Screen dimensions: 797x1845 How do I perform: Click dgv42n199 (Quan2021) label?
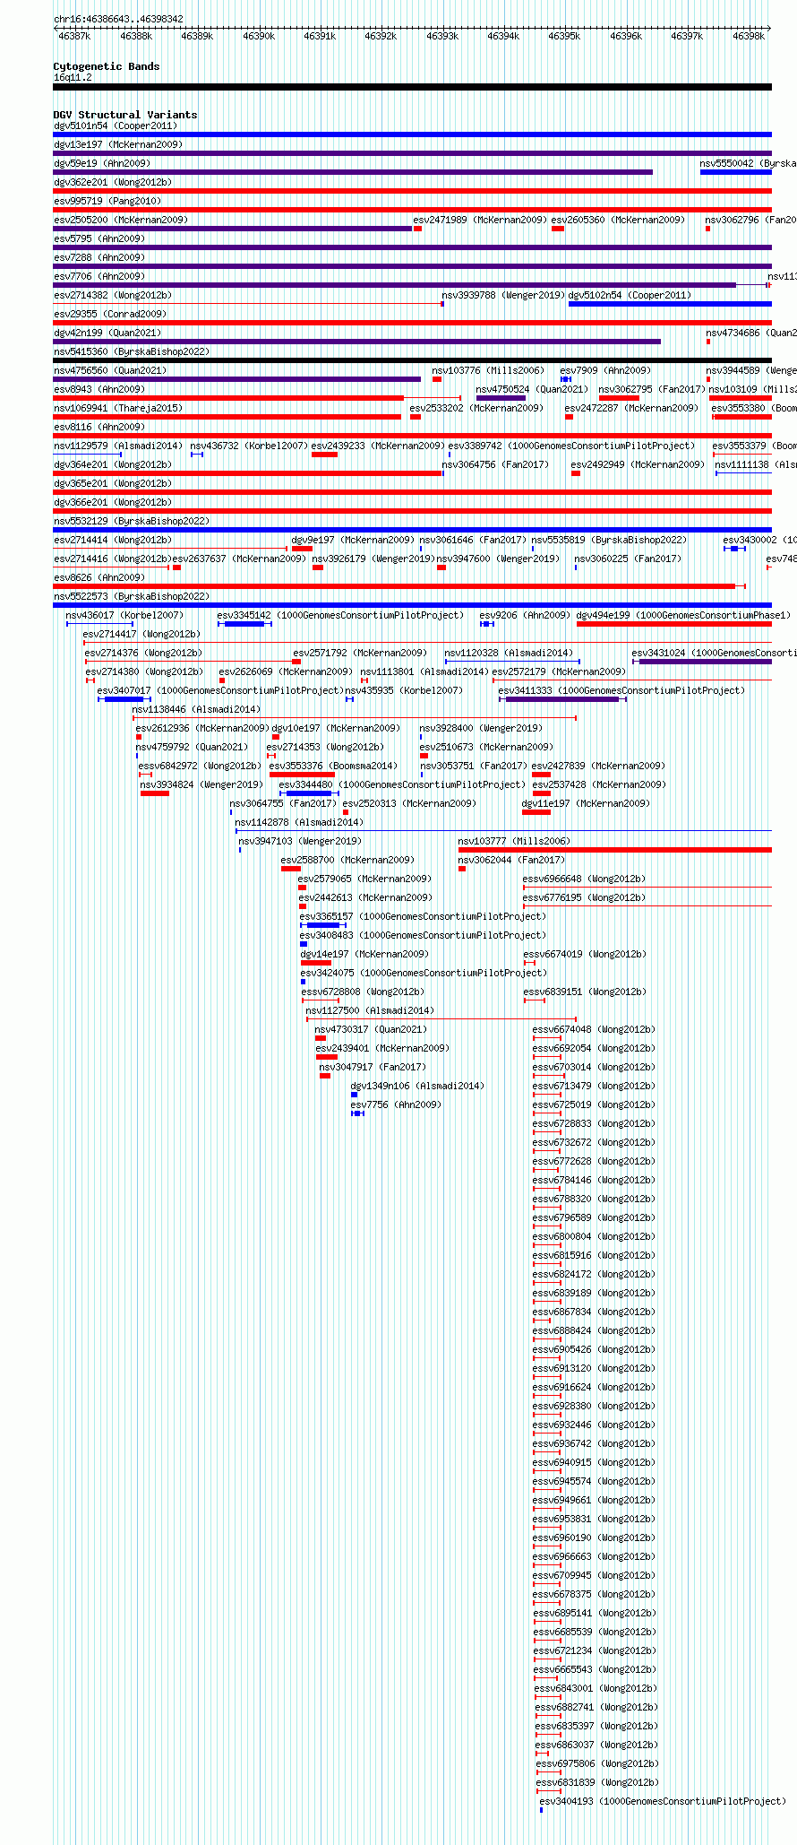tap(107, 333)
